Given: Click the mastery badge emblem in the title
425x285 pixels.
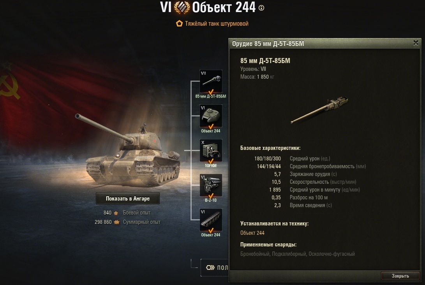Looking at the screenshot, I should pos(182,7).
